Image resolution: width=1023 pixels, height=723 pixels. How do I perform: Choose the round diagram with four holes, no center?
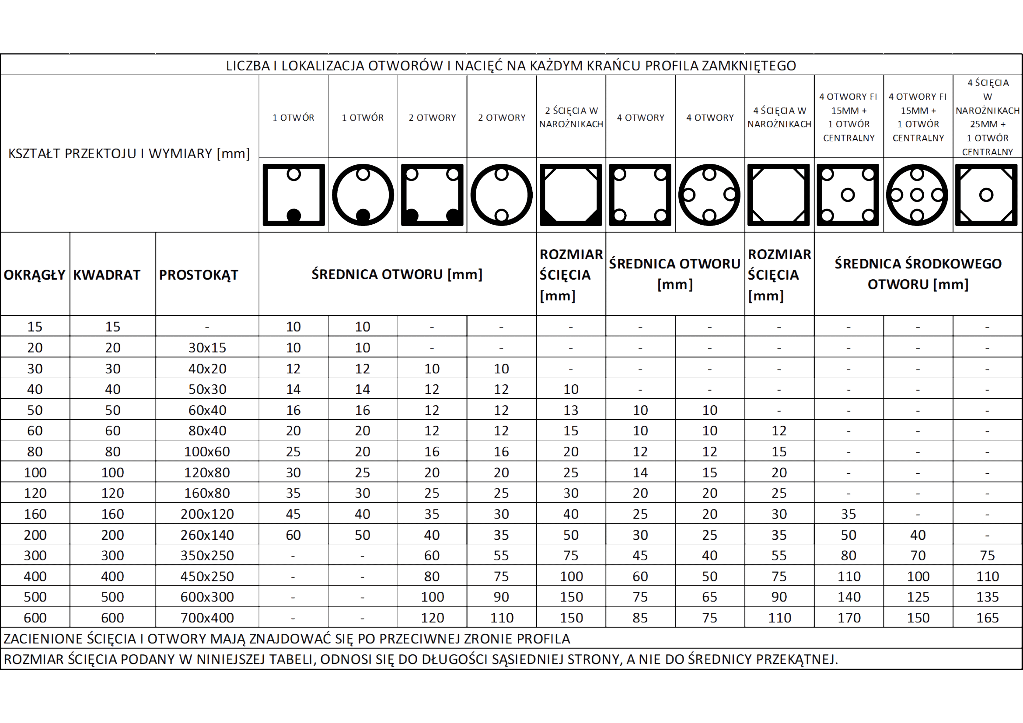[x=709, y=195]
